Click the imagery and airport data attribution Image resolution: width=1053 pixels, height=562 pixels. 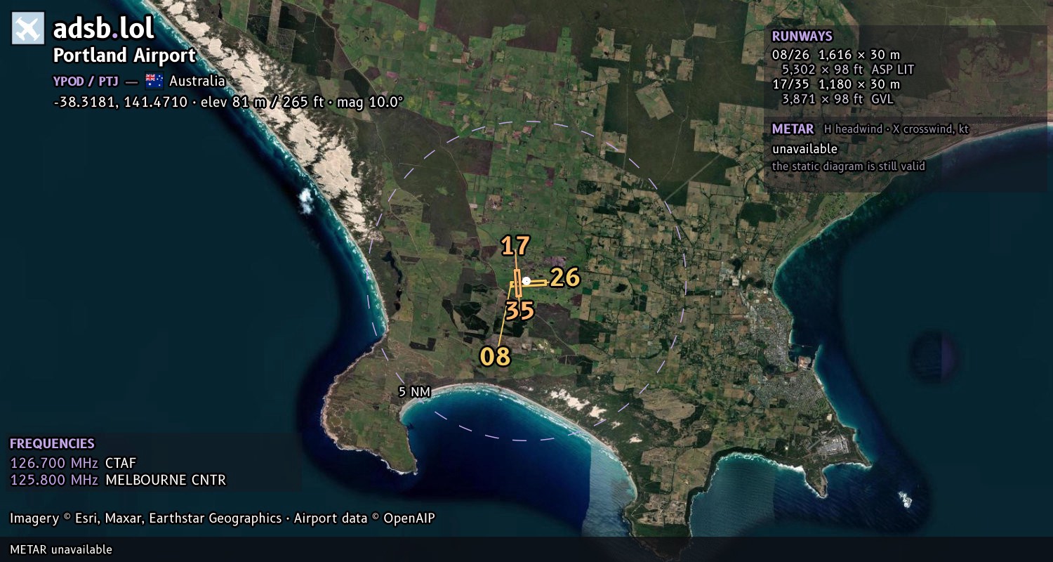click(x=223, y=518)
